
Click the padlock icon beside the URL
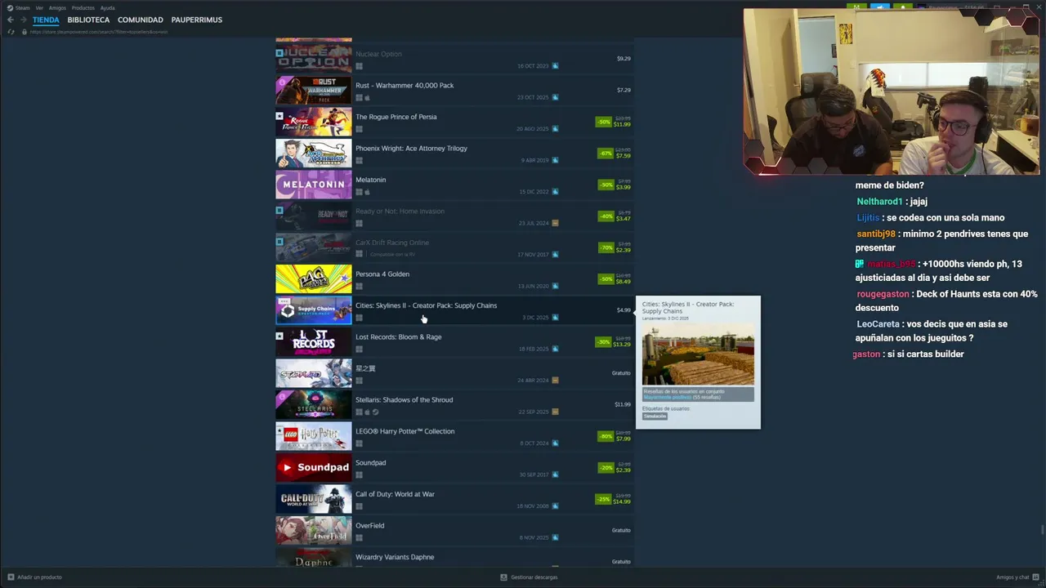click(25, 32)
